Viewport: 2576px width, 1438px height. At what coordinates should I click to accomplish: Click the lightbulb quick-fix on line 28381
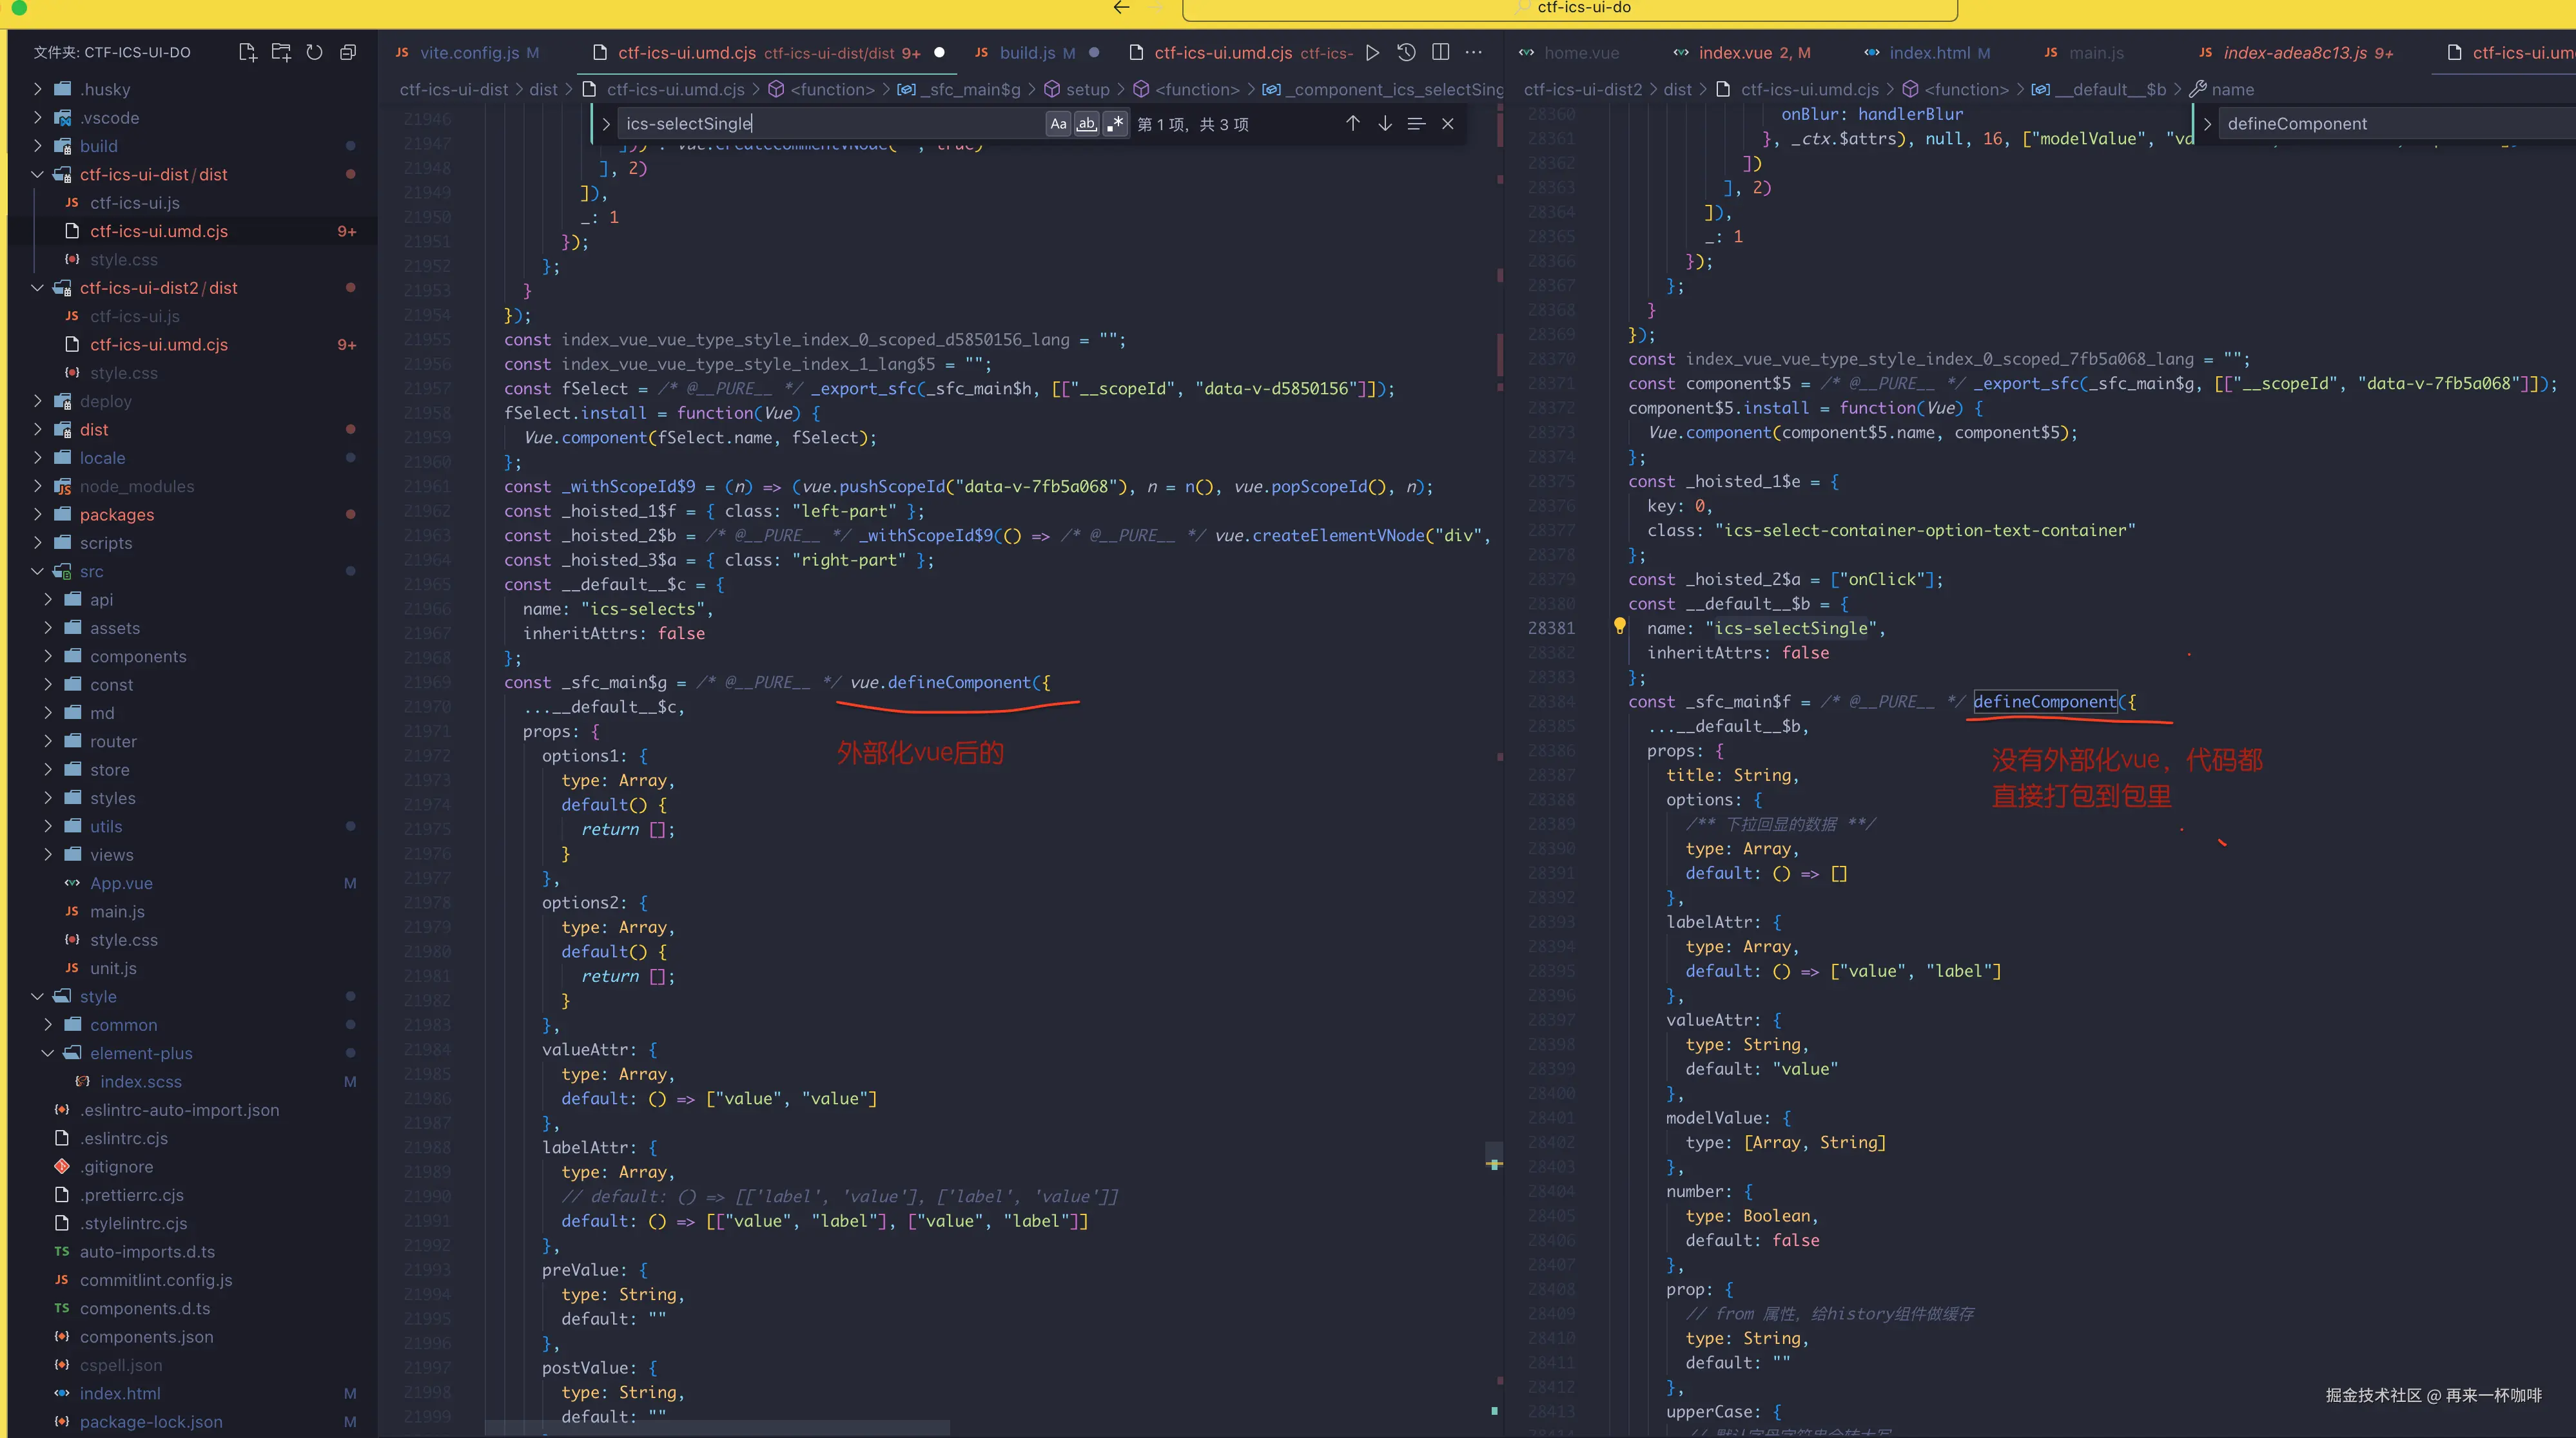[x=1619, y=627]
